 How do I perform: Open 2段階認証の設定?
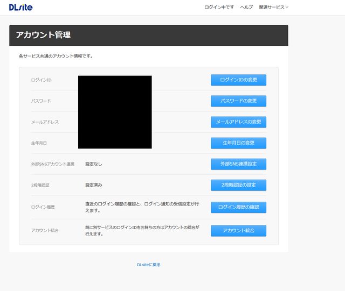(x=238, y=185)
